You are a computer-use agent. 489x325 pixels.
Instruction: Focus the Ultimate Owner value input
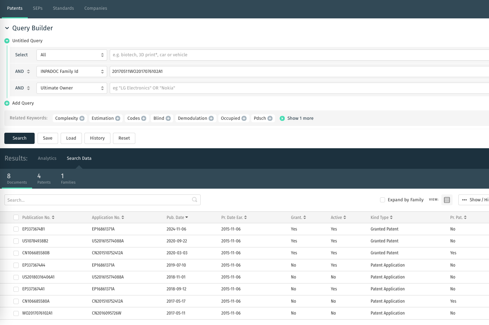pyautogui.click(x=299, y=88)
